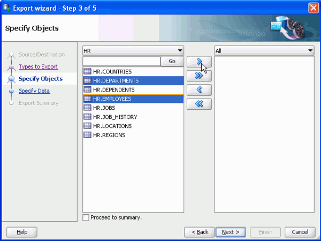Screen dimensions: 321x241
Task: Select the HR.JOB_HISTORY row
Action: [x=133, y=117]
